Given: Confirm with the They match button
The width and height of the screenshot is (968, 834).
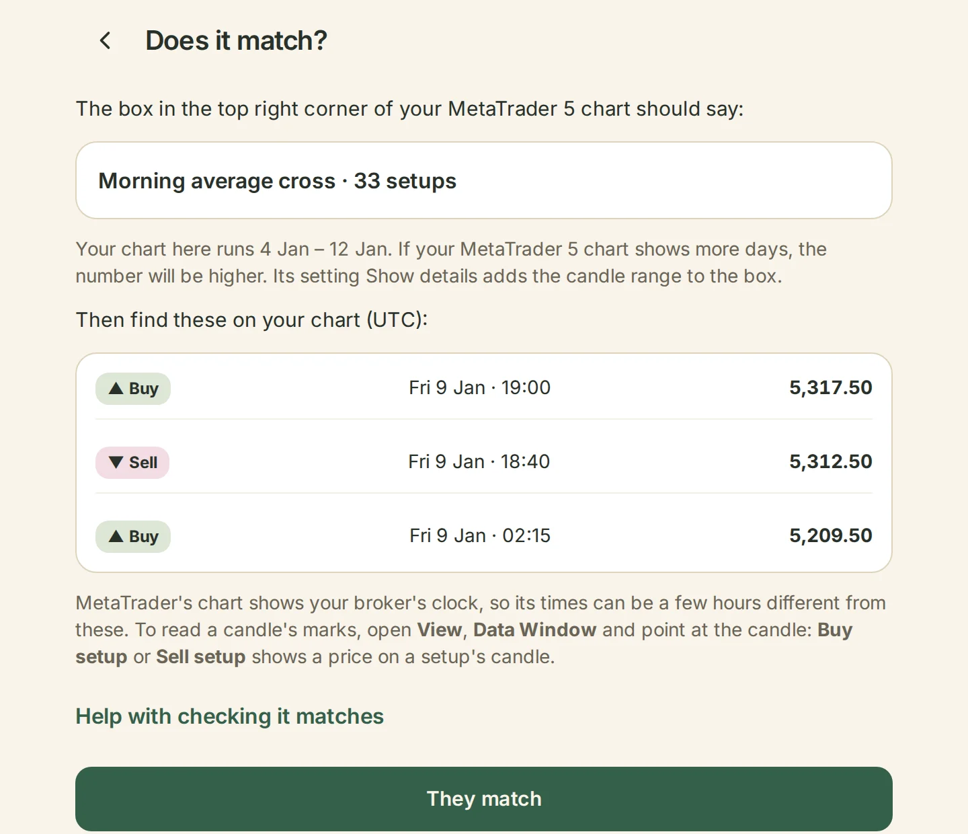Looking at the screenshot, I should [484, 799].
